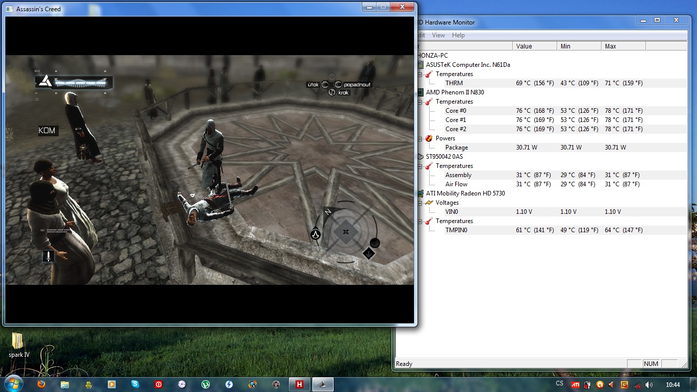
Task: Collapse Temperatures under ASUSTeK Computer Inc. N61Da
Action: (420, 74)
